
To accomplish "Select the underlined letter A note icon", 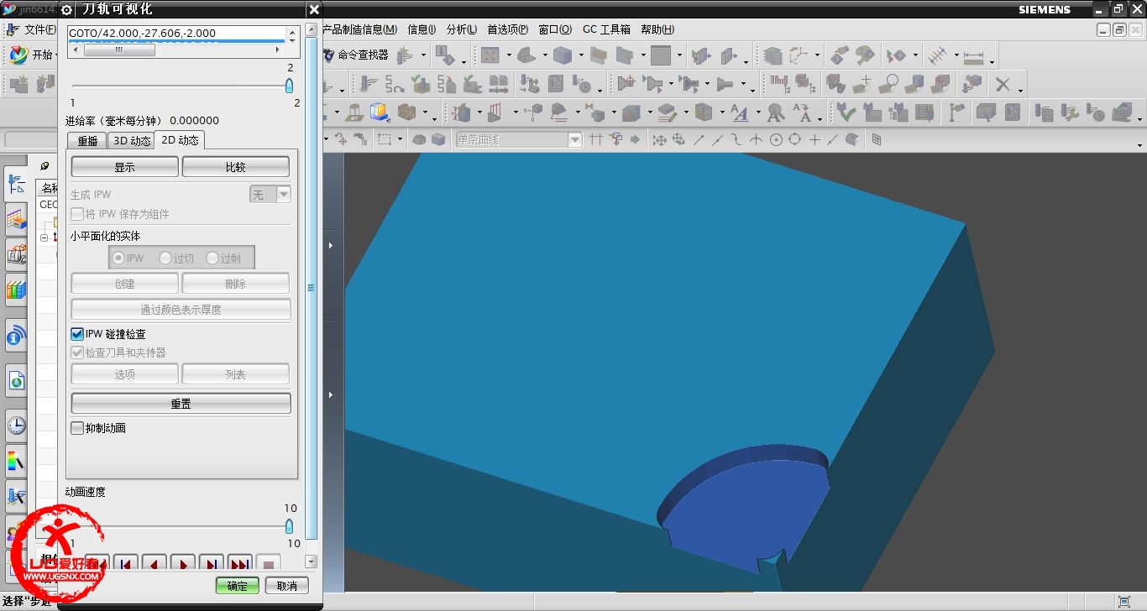I will (x=740, y=112).
